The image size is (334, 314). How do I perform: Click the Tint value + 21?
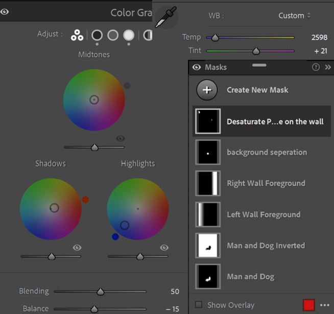pos(321,51)
